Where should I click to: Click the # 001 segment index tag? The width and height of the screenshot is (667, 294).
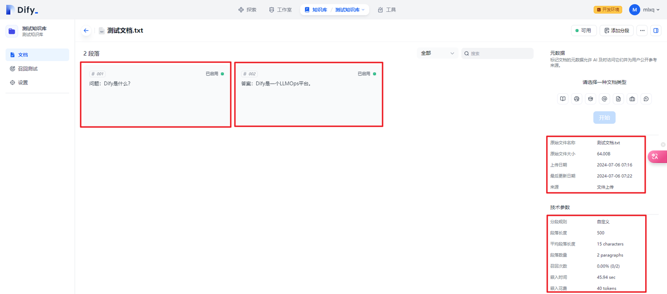point(97,74)
